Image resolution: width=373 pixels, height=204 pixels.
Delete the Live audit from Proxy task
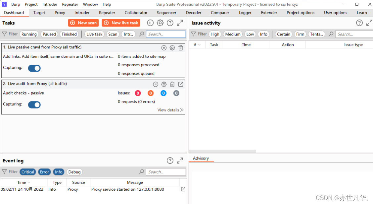(x=172, y=84)
